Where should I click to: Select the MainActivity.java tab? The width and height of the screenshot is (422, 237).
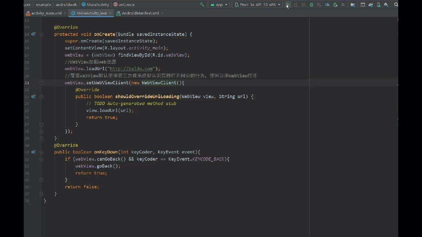tap(92, 13)
